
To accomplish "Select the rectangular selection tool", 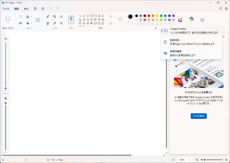I will (8, 18).
